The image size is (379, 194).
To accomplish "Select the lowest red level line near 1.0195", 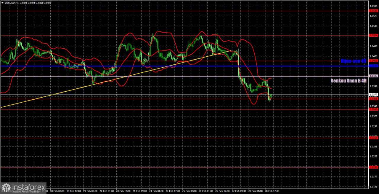I will click(184, 167).
